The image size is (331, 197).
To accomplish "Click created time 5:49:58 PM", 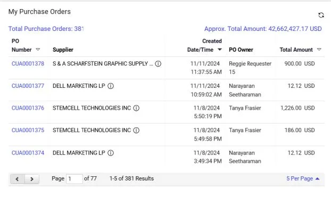I will coord(208,139).
